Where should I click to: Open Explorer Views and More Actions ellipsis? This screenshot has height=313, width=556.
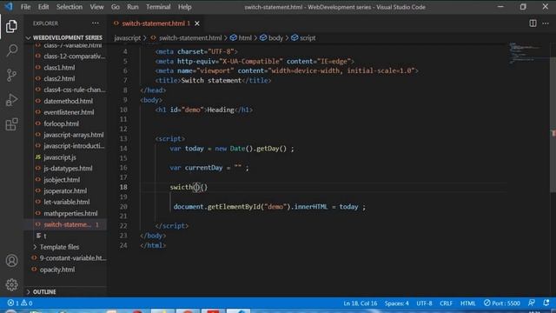[x=95, y=23]
